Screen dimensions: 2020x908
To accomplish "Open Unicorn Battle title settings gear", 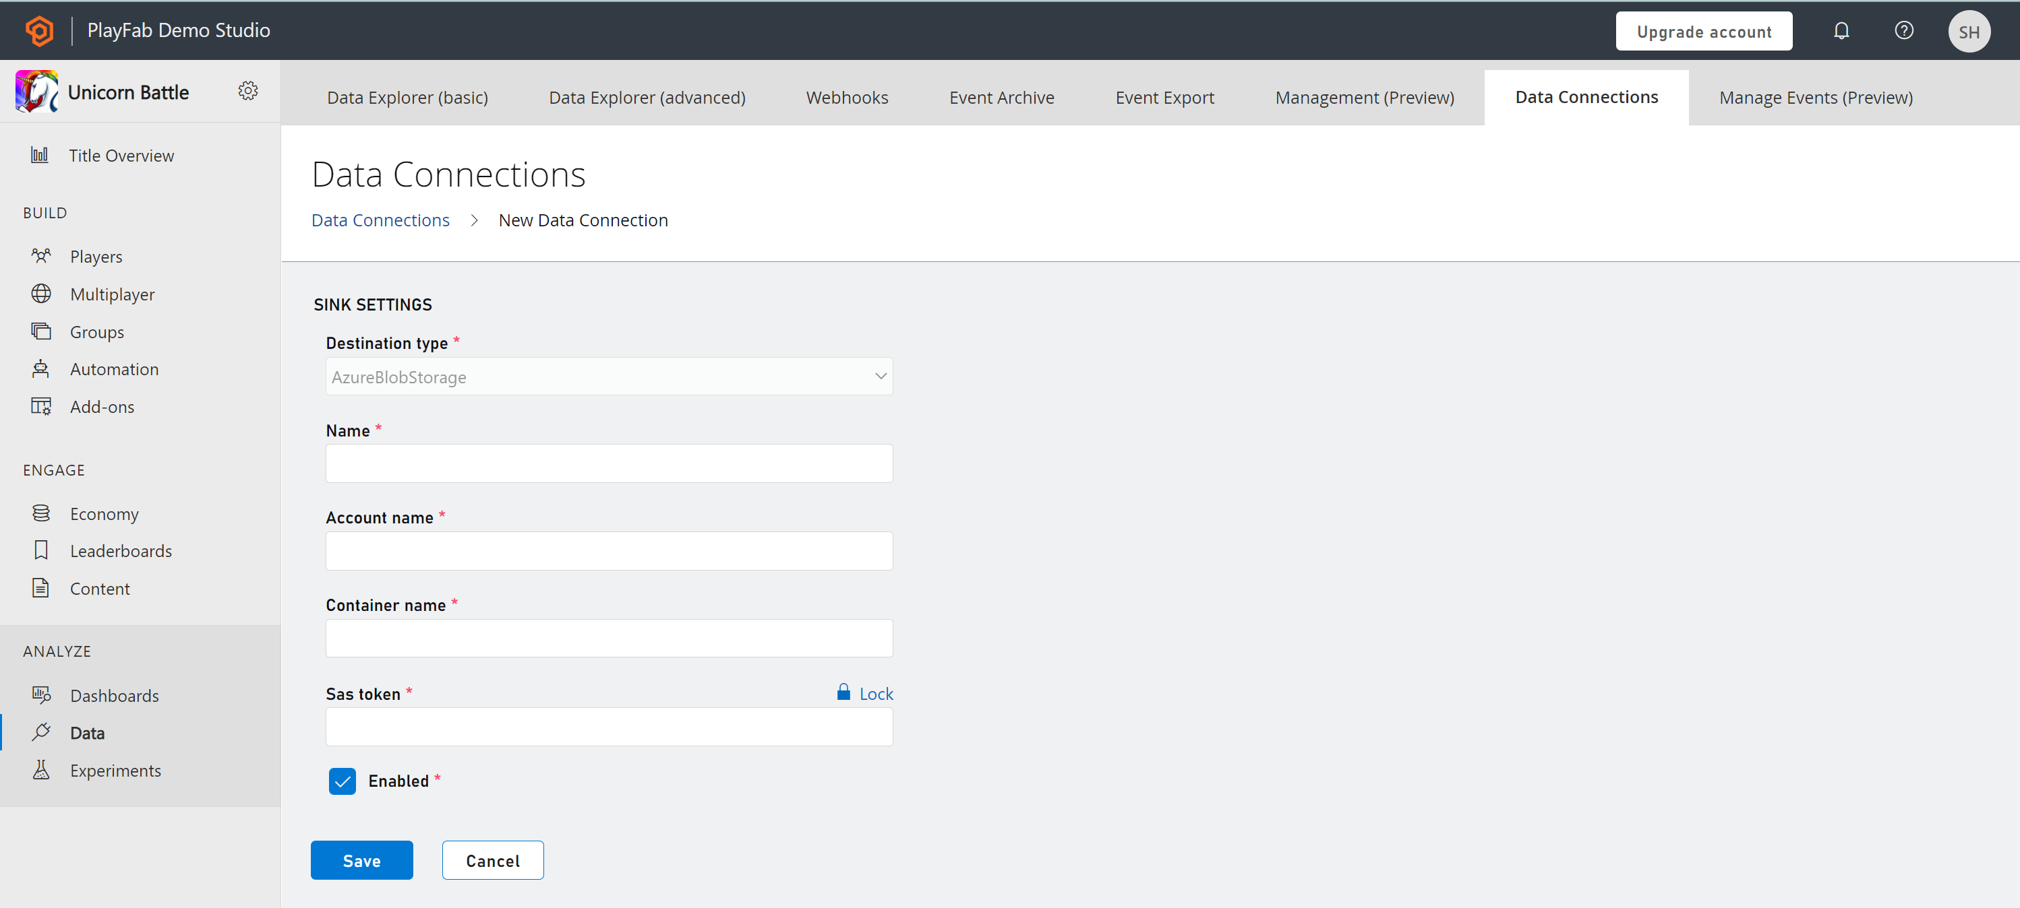I will pos(248,90).
